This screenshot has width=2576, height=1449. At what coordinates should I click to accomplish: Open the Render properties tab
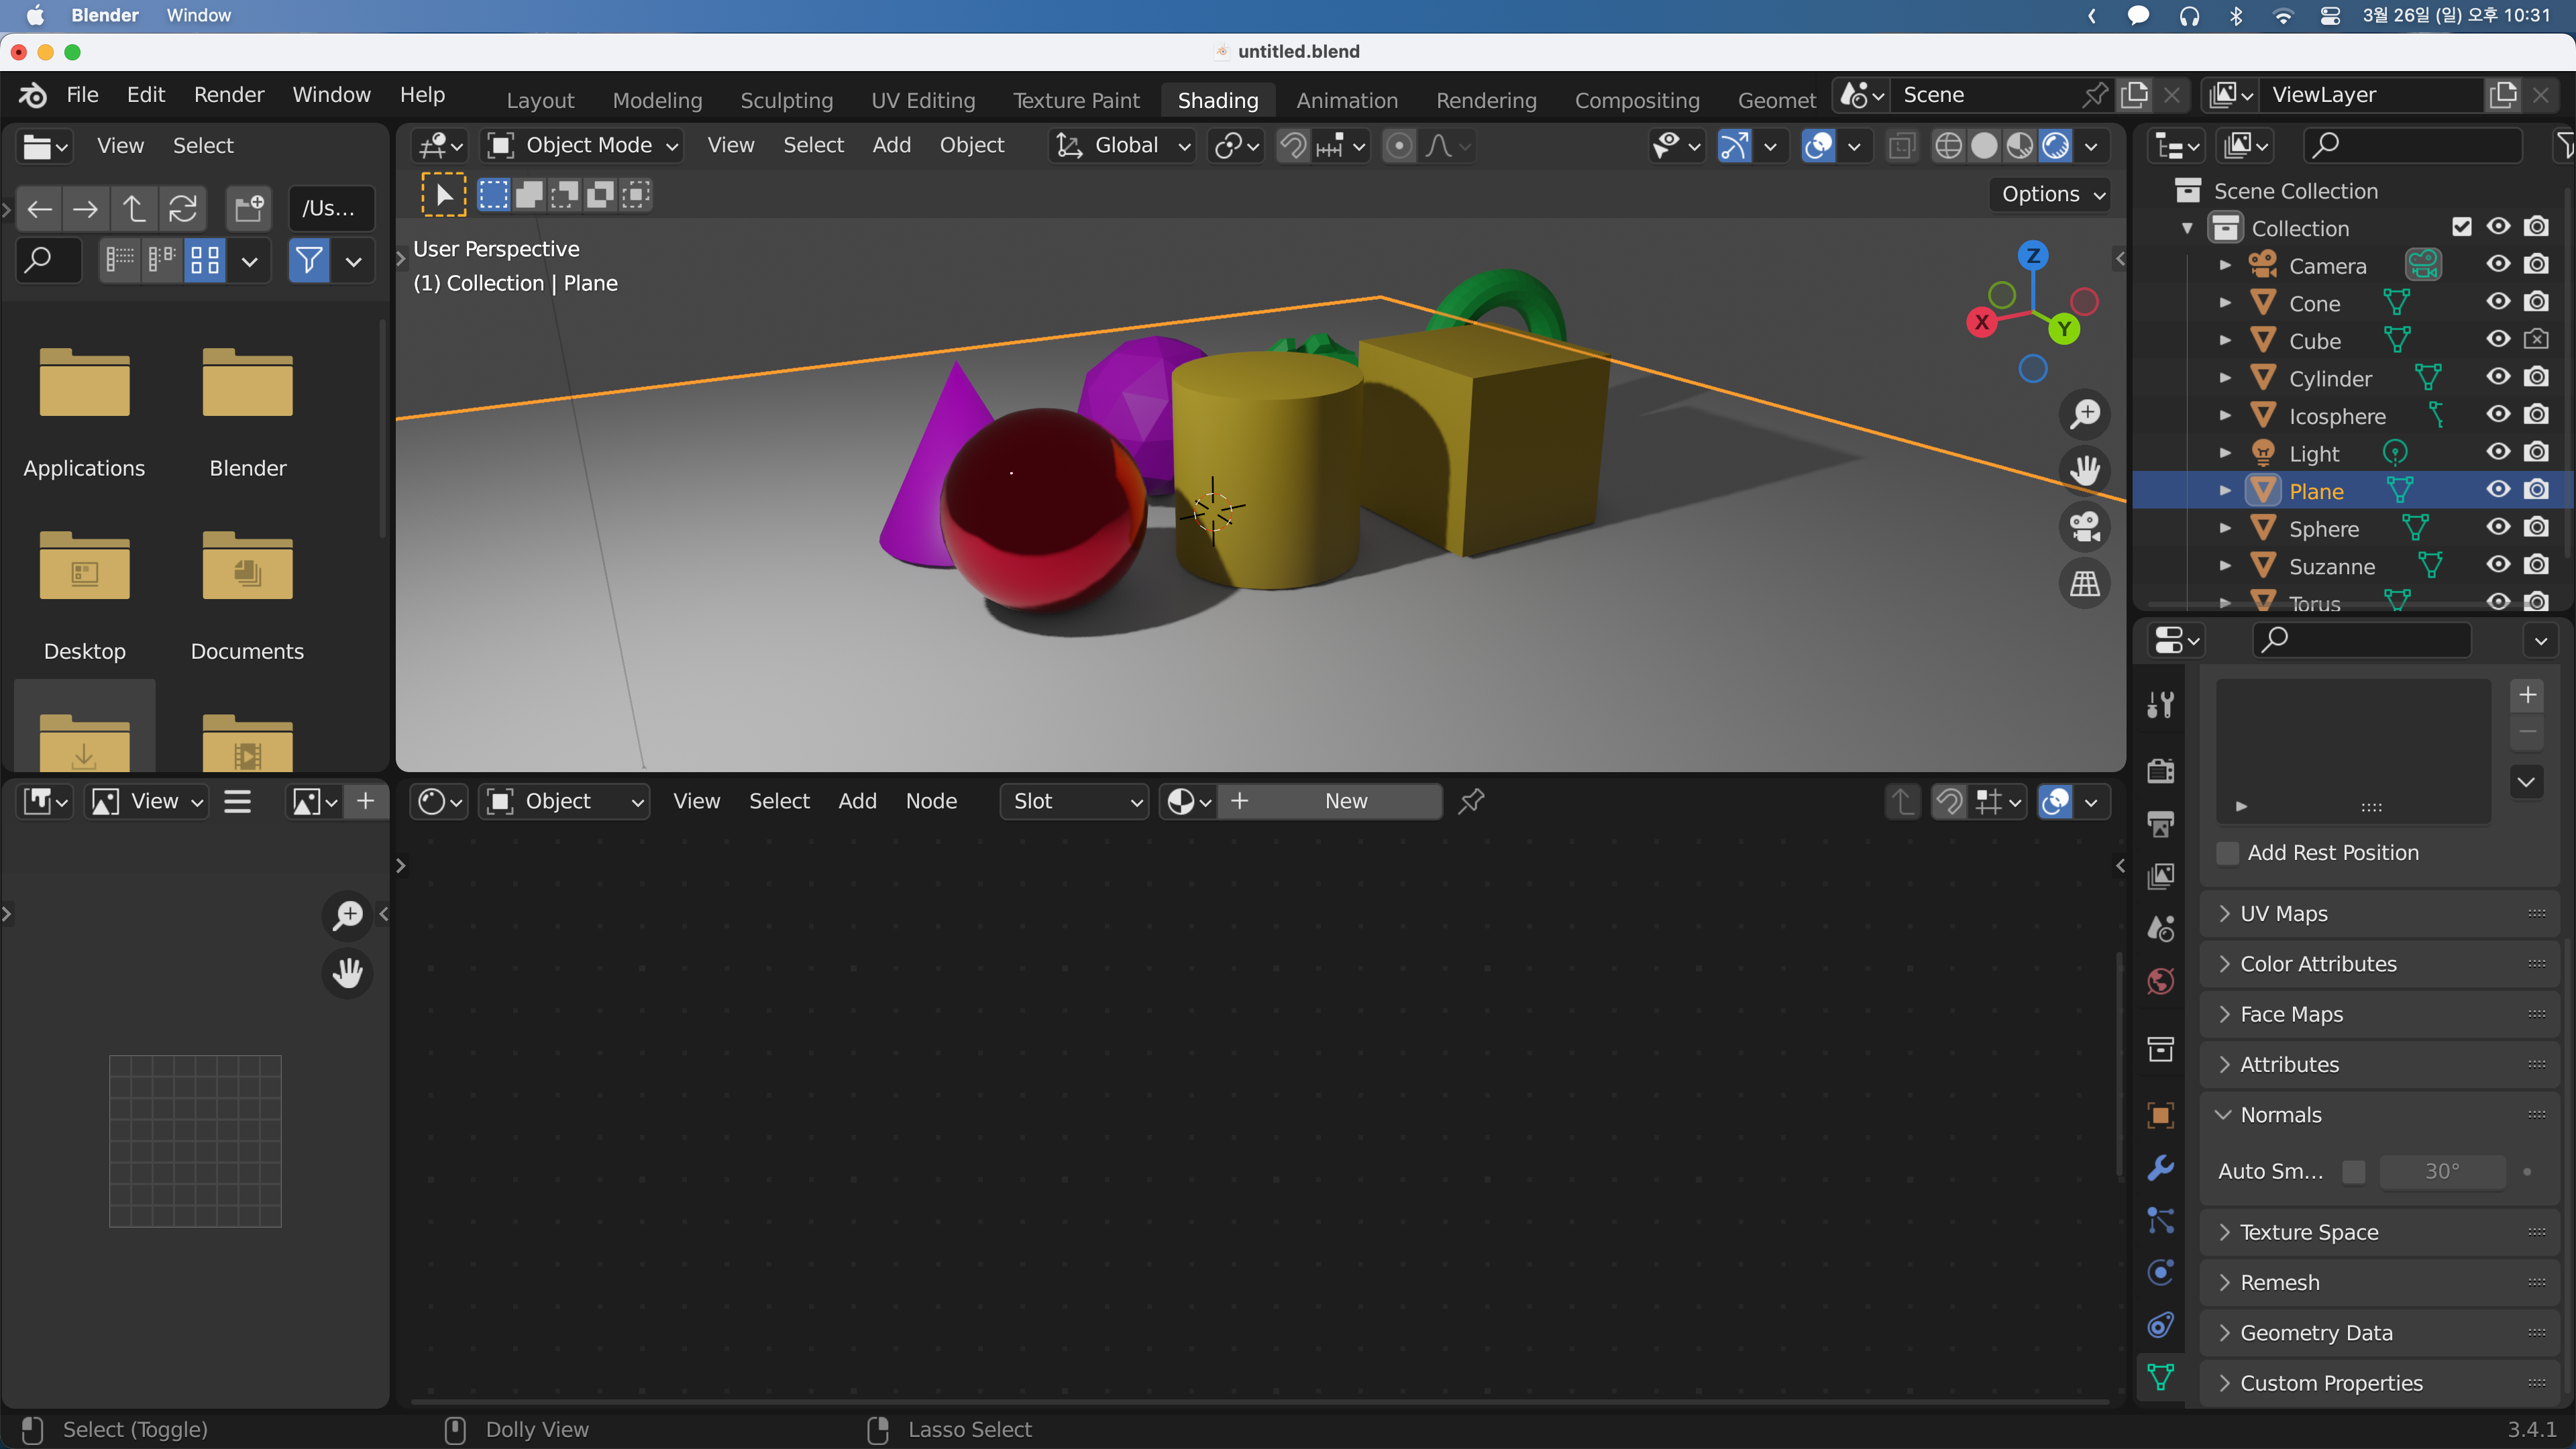tap(2160, 770)
